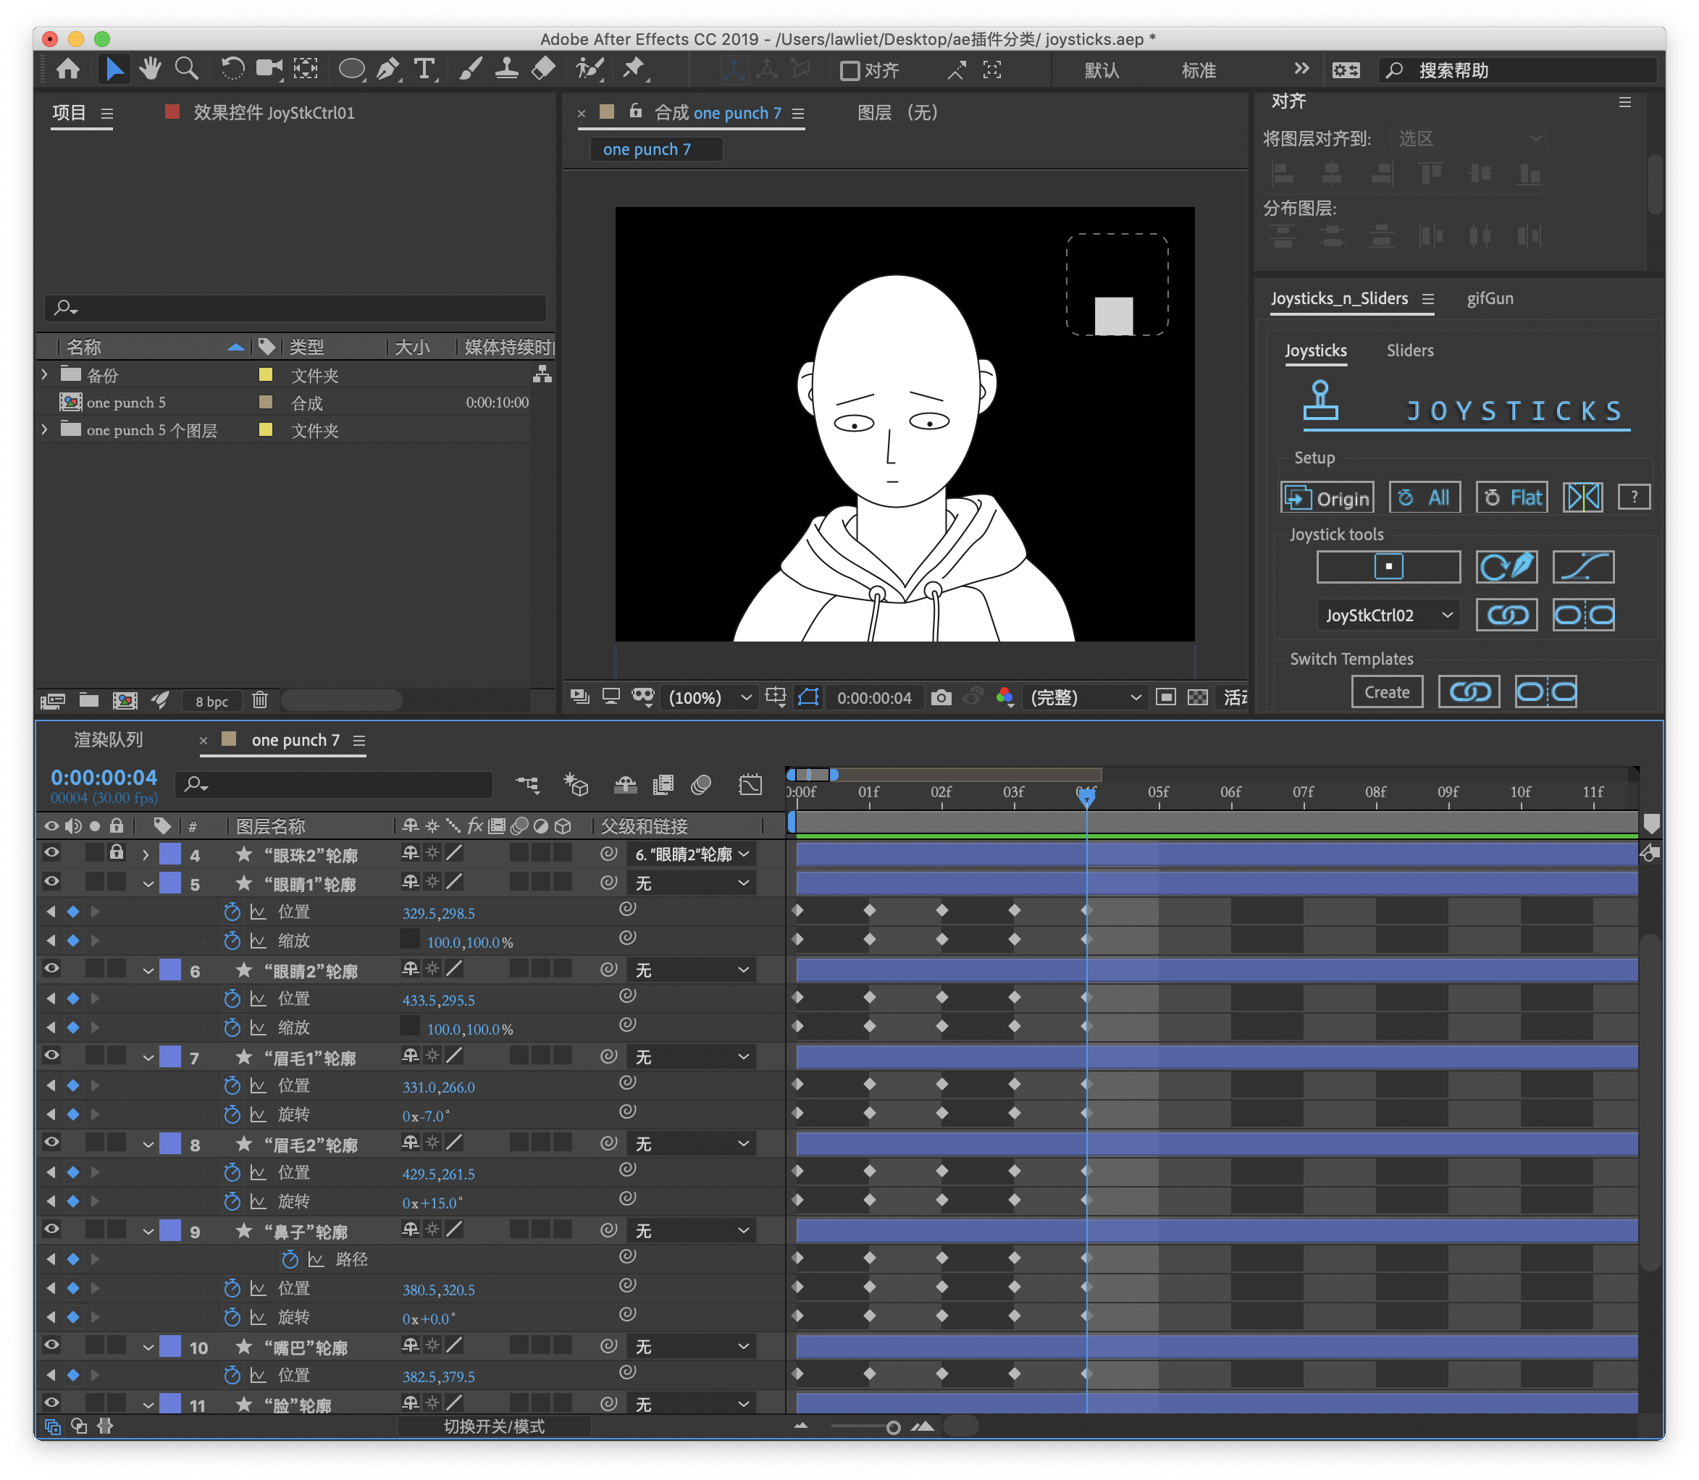The image size is (1699, 1480).
Task: Switch to the gifGun panel tab
Action: [x=1489, y=298]
